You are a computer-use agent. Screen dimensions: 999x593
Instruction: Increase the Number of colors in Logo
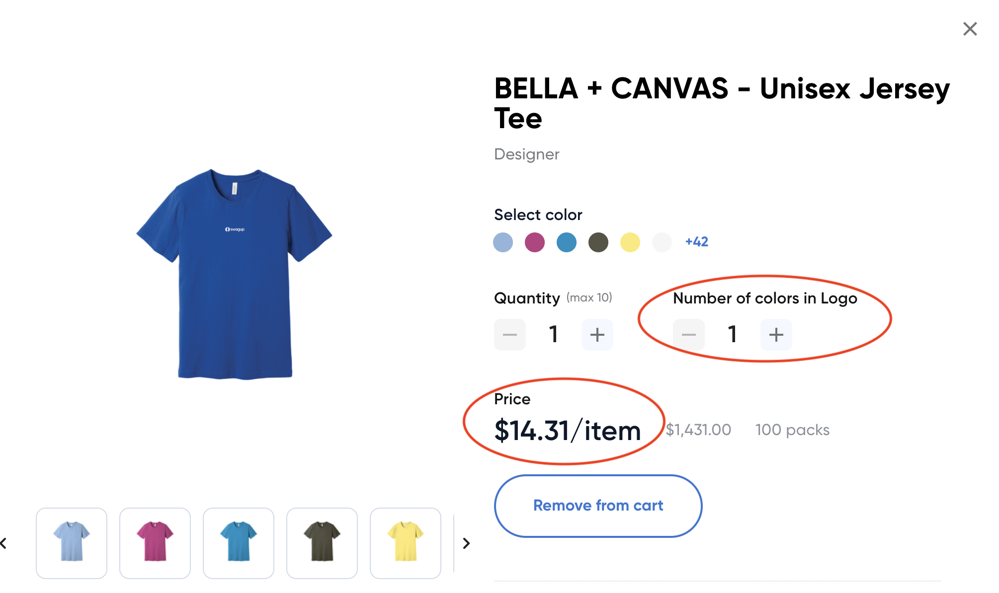(x=775, y=334)
